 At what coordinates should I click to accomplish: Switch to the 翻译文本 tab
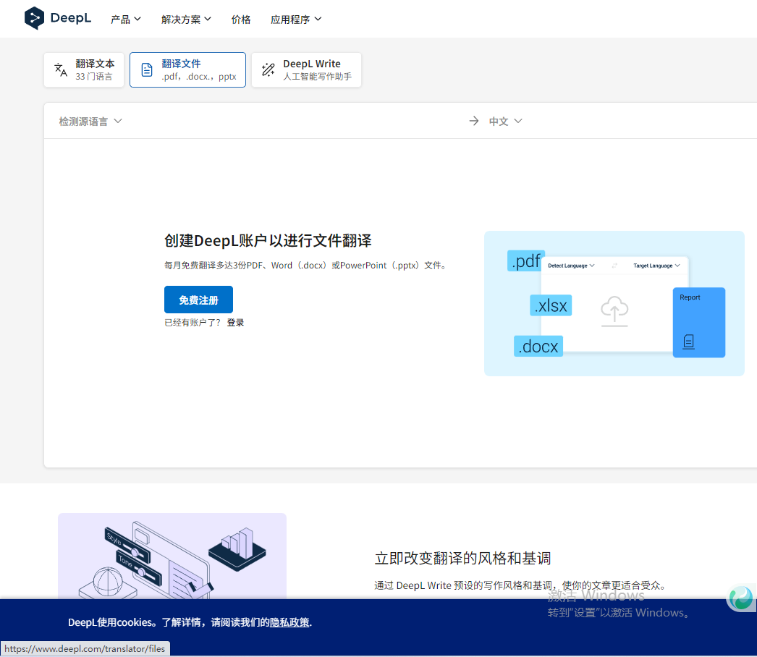point(84,70)
